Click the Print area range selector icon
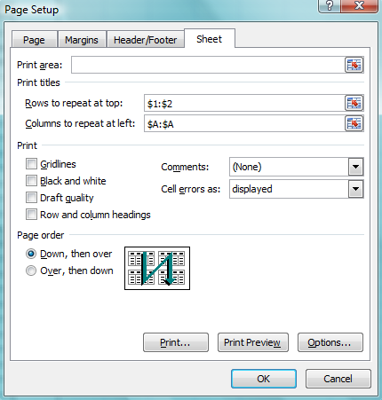This screenshot has height=400, width=382. click(354, 65)
